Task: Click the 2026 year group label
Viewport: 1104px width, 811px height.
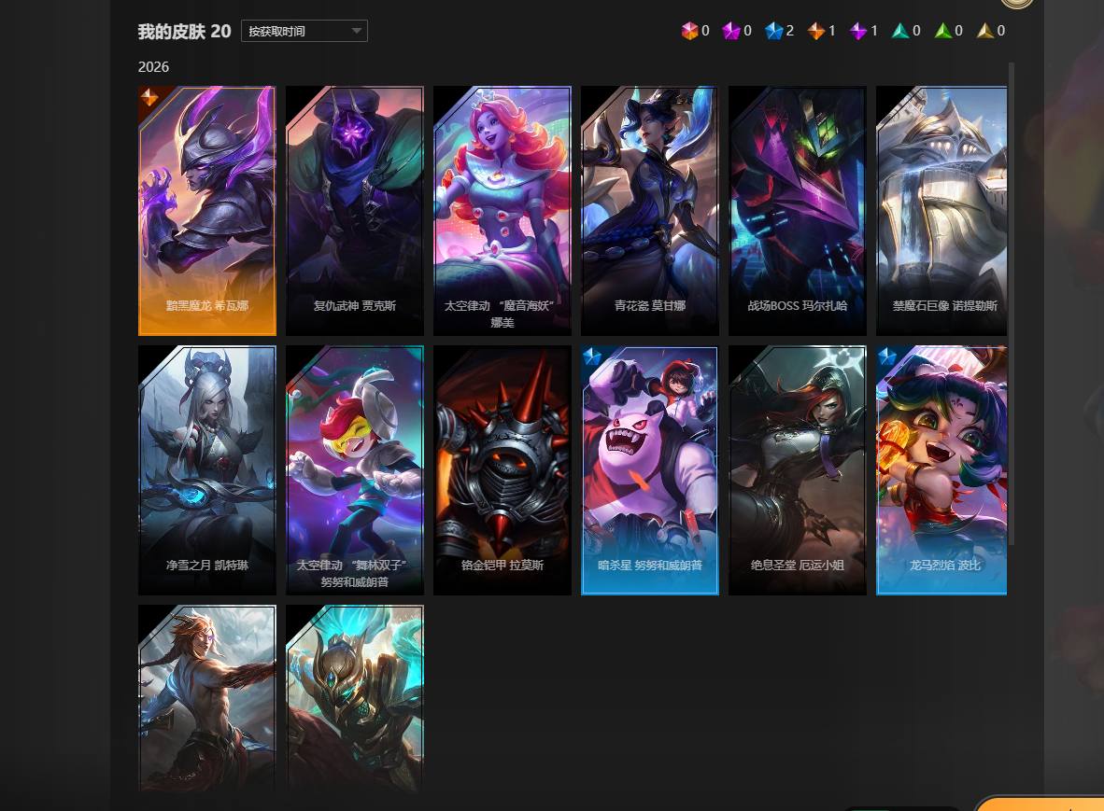Action: click(153, 67)
